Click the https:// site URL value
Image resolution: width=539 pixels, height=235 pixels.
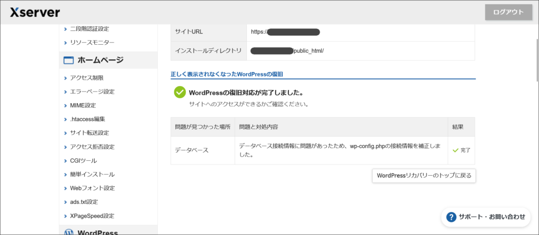[x=285, y=32]
